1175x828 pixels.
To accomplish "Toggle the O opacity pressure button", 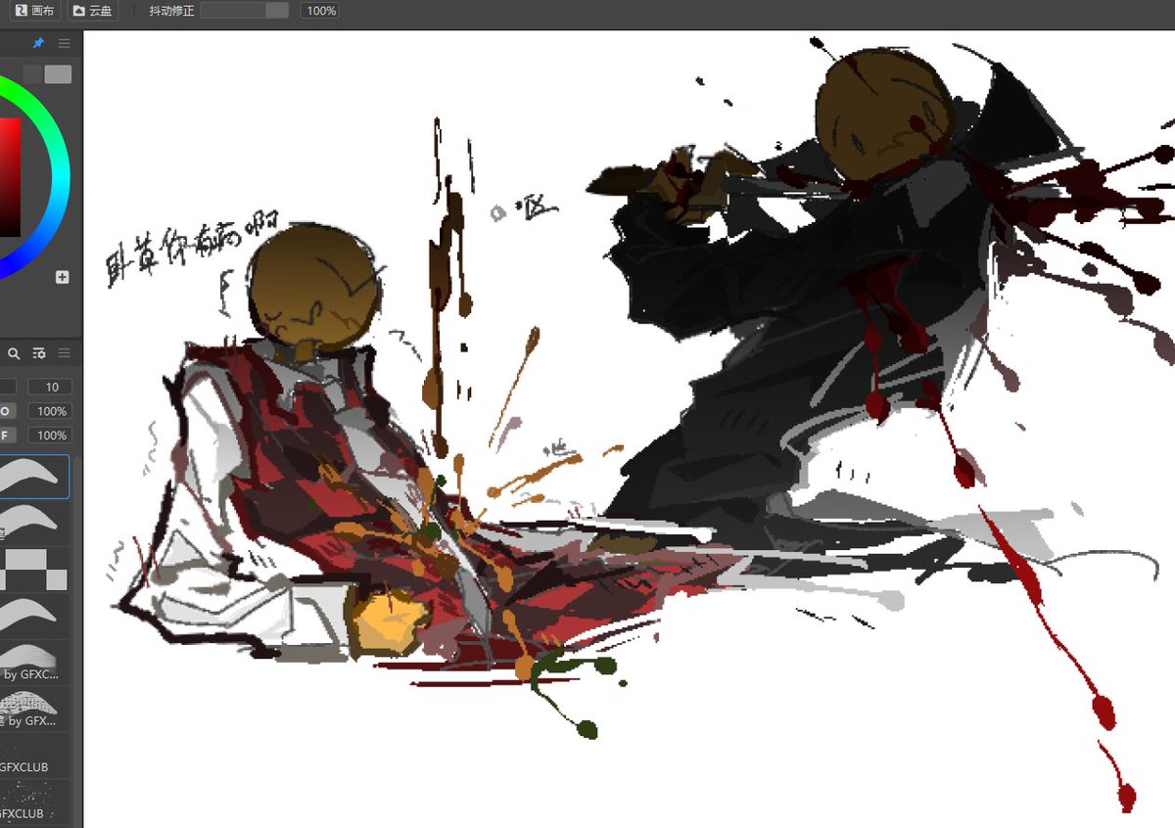I will (6, 411).
